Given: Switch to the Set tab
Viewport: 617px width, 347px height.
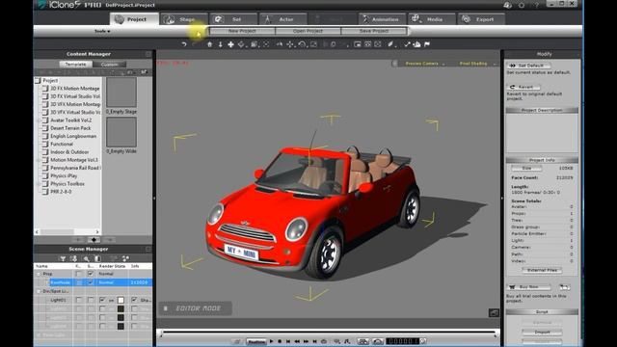Looking at the screenshot, I should tap(233, 19).
